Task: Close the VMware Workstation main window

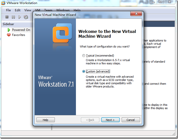Action: [169, 2]
